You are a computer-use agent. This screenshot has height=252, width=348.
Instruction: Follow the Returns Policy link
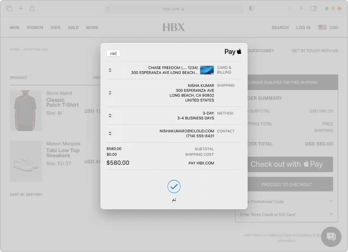pos(280,235)
